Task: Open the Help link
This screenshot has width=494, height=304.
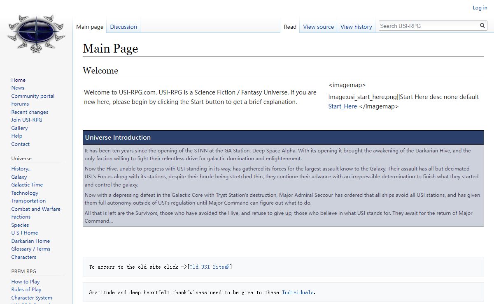Action: click(x=17, y=136)
